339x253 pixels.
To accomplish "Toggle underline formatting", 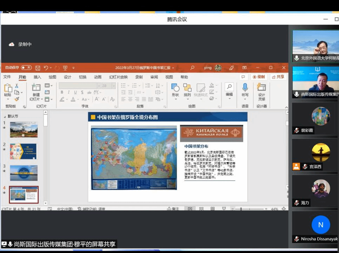I will pyautogui.click(x=75, y=92).
